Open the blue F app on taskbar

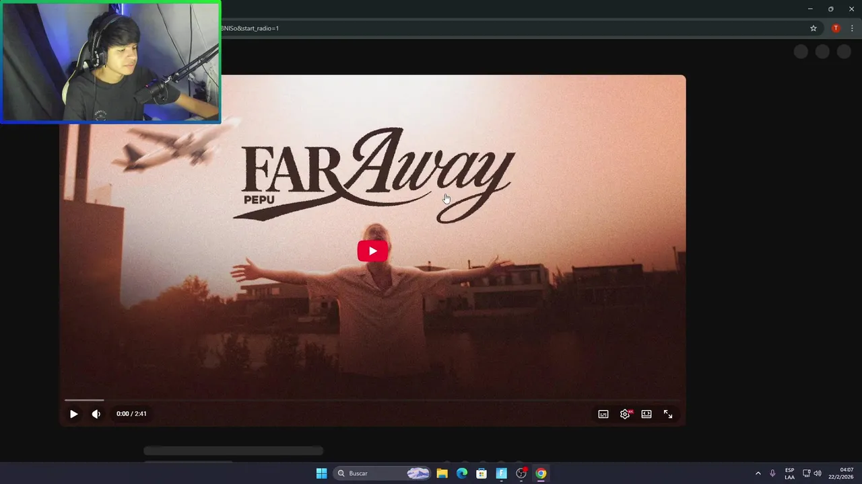point(501,473)
